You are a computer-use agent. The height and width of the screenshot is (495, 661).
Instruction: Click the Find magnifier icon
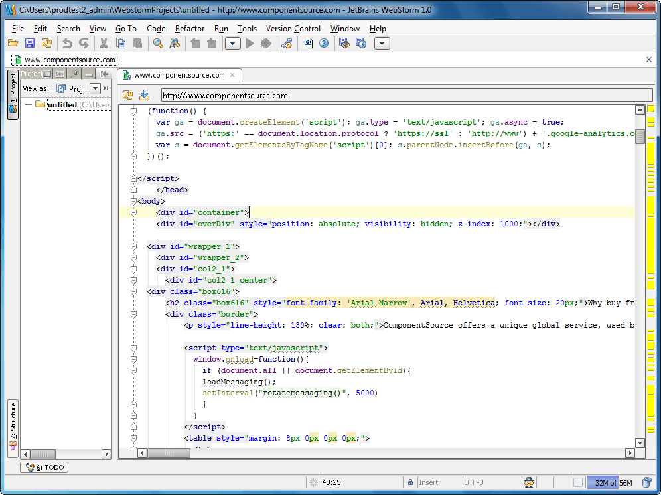click(x=158, y=43)
